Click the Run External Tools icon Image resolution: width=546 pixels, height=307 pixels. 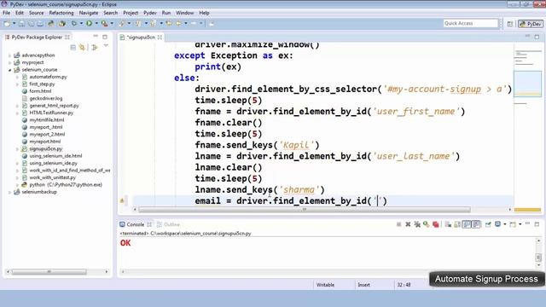[x=104, y=23]
